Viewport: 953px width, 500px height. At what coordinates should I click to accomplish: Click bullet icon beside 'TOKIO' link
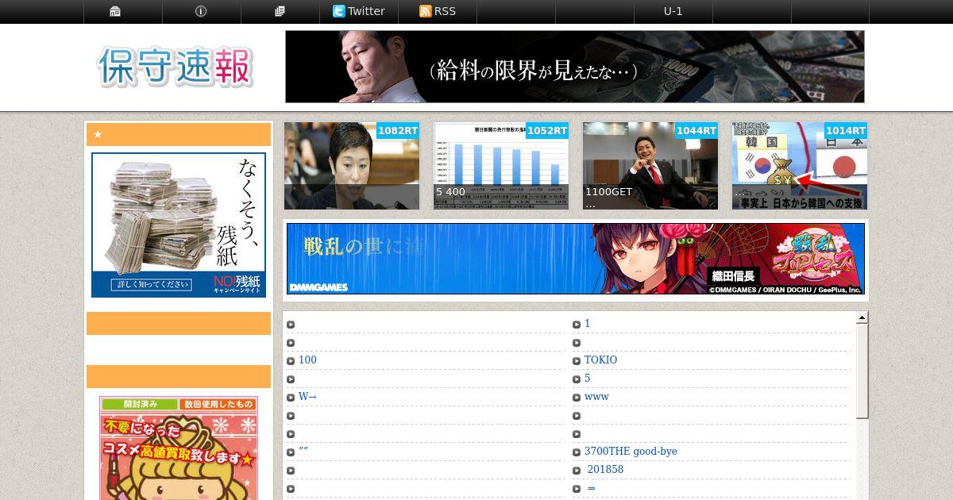pos(577,361)
